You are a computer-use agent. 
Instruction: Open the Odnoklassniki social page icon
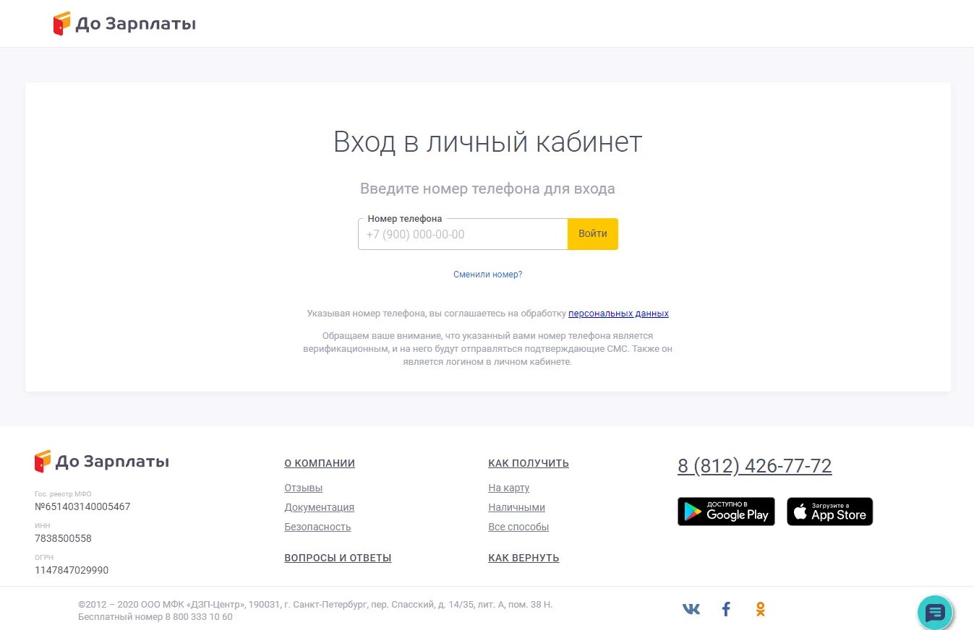pos(760,609)
